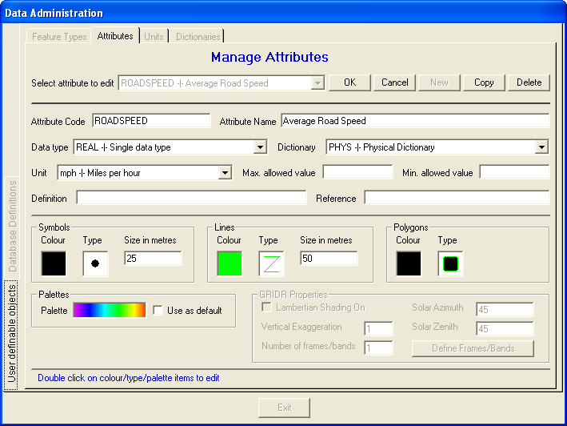Click the Symbols type dot icon

(95, 263)
